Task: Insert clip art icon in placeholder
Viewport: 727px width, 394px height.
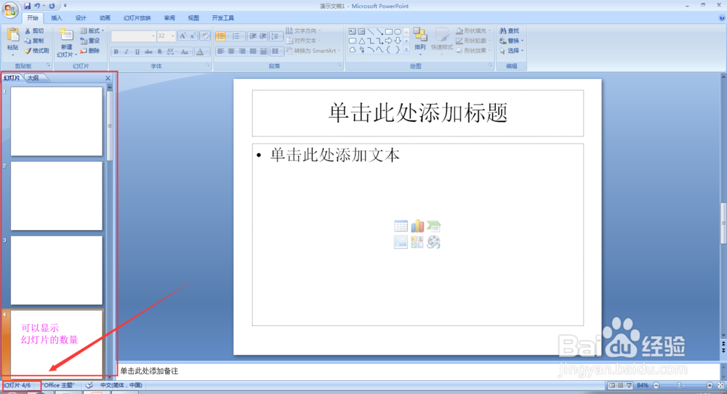Action: pyautogui.click(x=417, y=242)
